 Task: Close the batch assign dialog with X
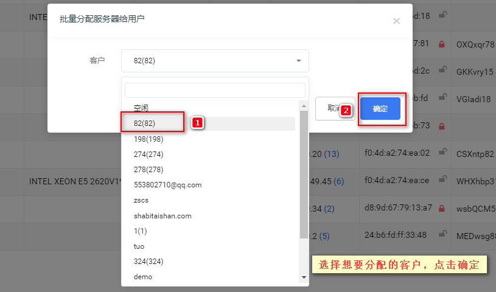pos(396,21)
